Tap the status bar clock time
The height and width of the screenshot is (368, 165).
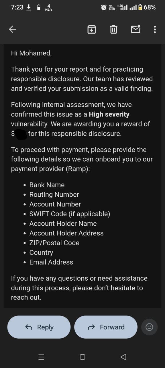[x=17, y=7]
